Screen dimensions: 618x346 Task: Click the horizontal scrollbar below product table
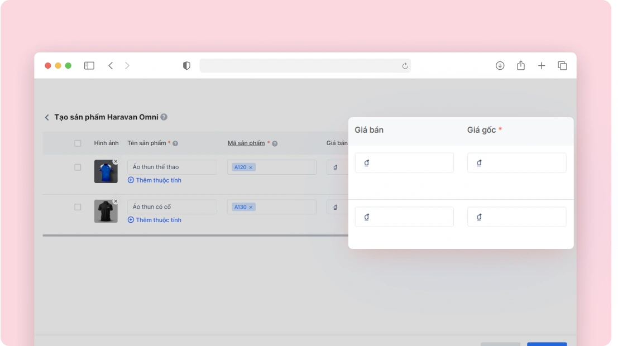195,236
